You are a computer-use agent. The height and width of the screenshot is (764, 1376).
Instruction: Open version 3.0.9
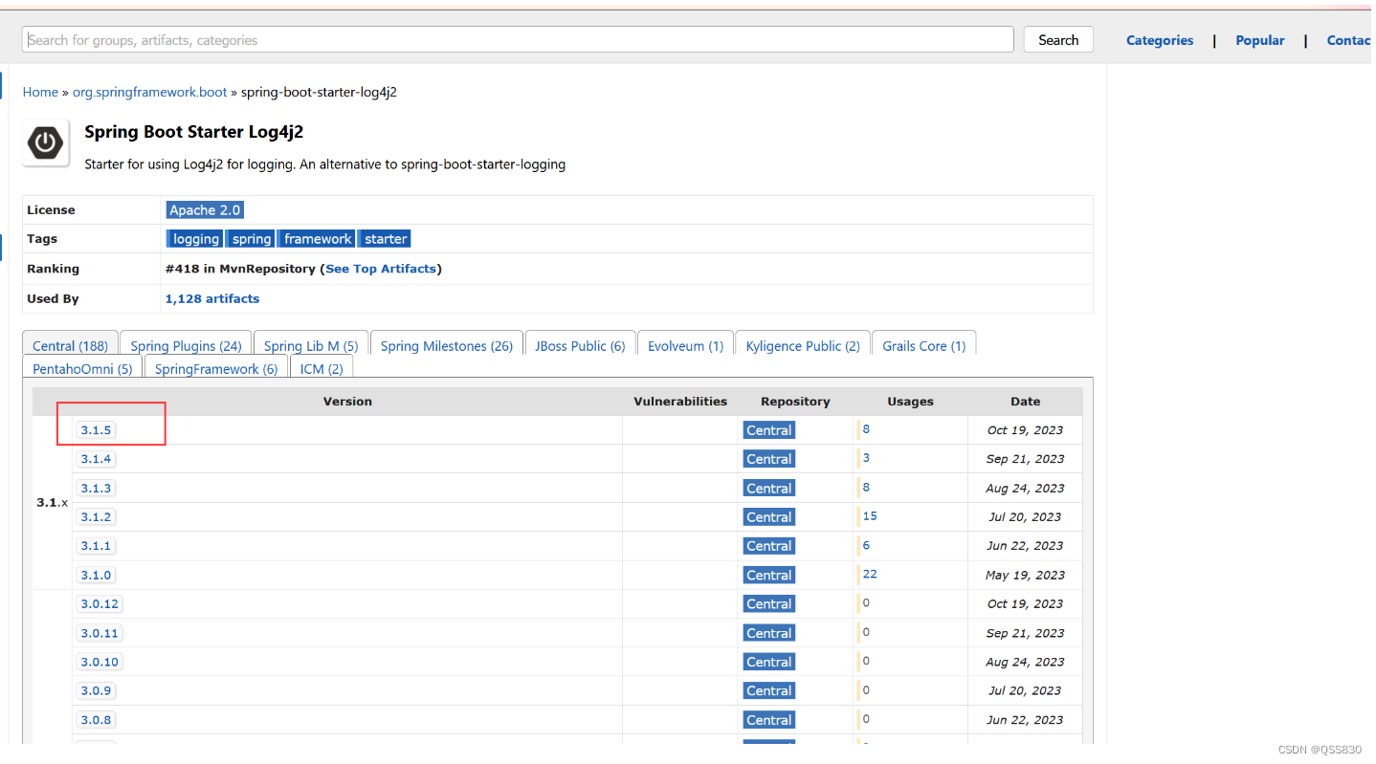[96, 690]
